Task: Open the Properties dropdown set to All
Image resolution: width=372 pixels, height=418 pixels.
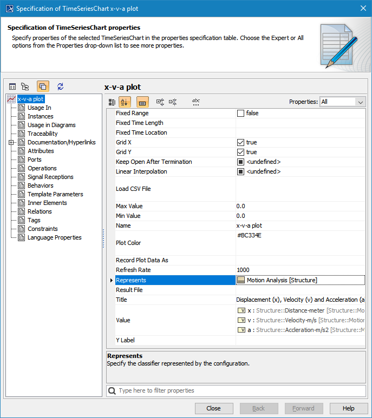Action: click(x=342, y=102)
